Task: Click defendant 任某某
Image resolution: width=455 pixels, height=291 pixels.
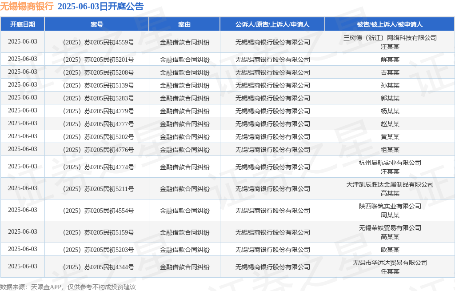Action: pyautogui.click(x=390, y=271)
